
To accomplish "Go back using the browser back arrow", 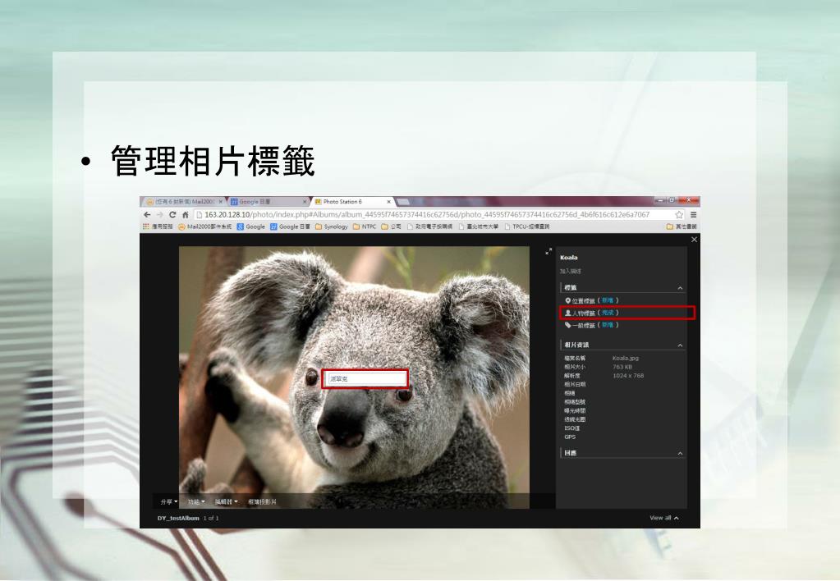I will [147, 215].
